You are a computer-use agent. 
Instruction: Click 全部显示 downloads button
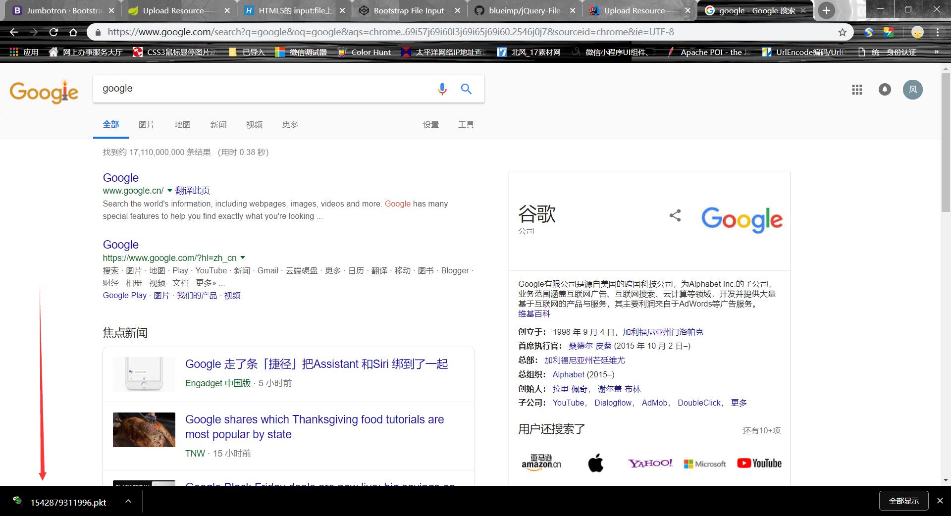click(903, 501)
